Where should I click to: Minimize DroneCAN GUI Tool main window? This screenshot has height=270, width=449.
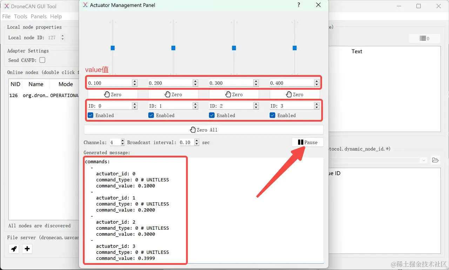click(399, 6)
